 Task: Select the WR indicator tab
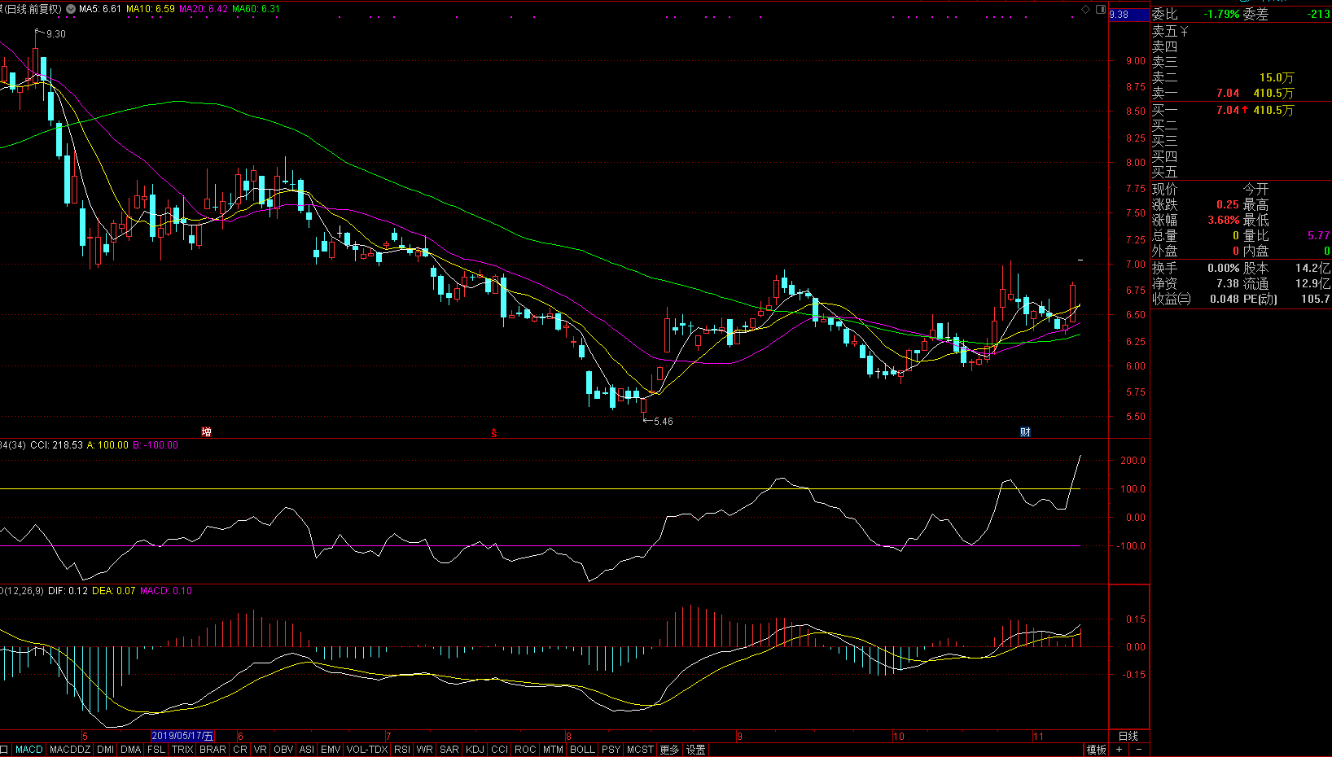coord(424,750)
